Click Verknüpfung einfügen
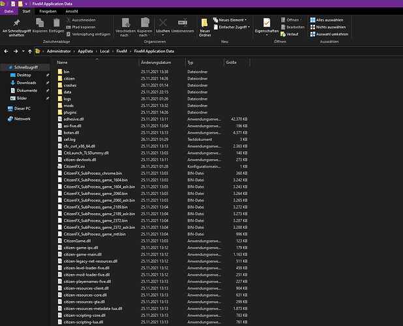403x326 pixels. [x=88, y=34]
